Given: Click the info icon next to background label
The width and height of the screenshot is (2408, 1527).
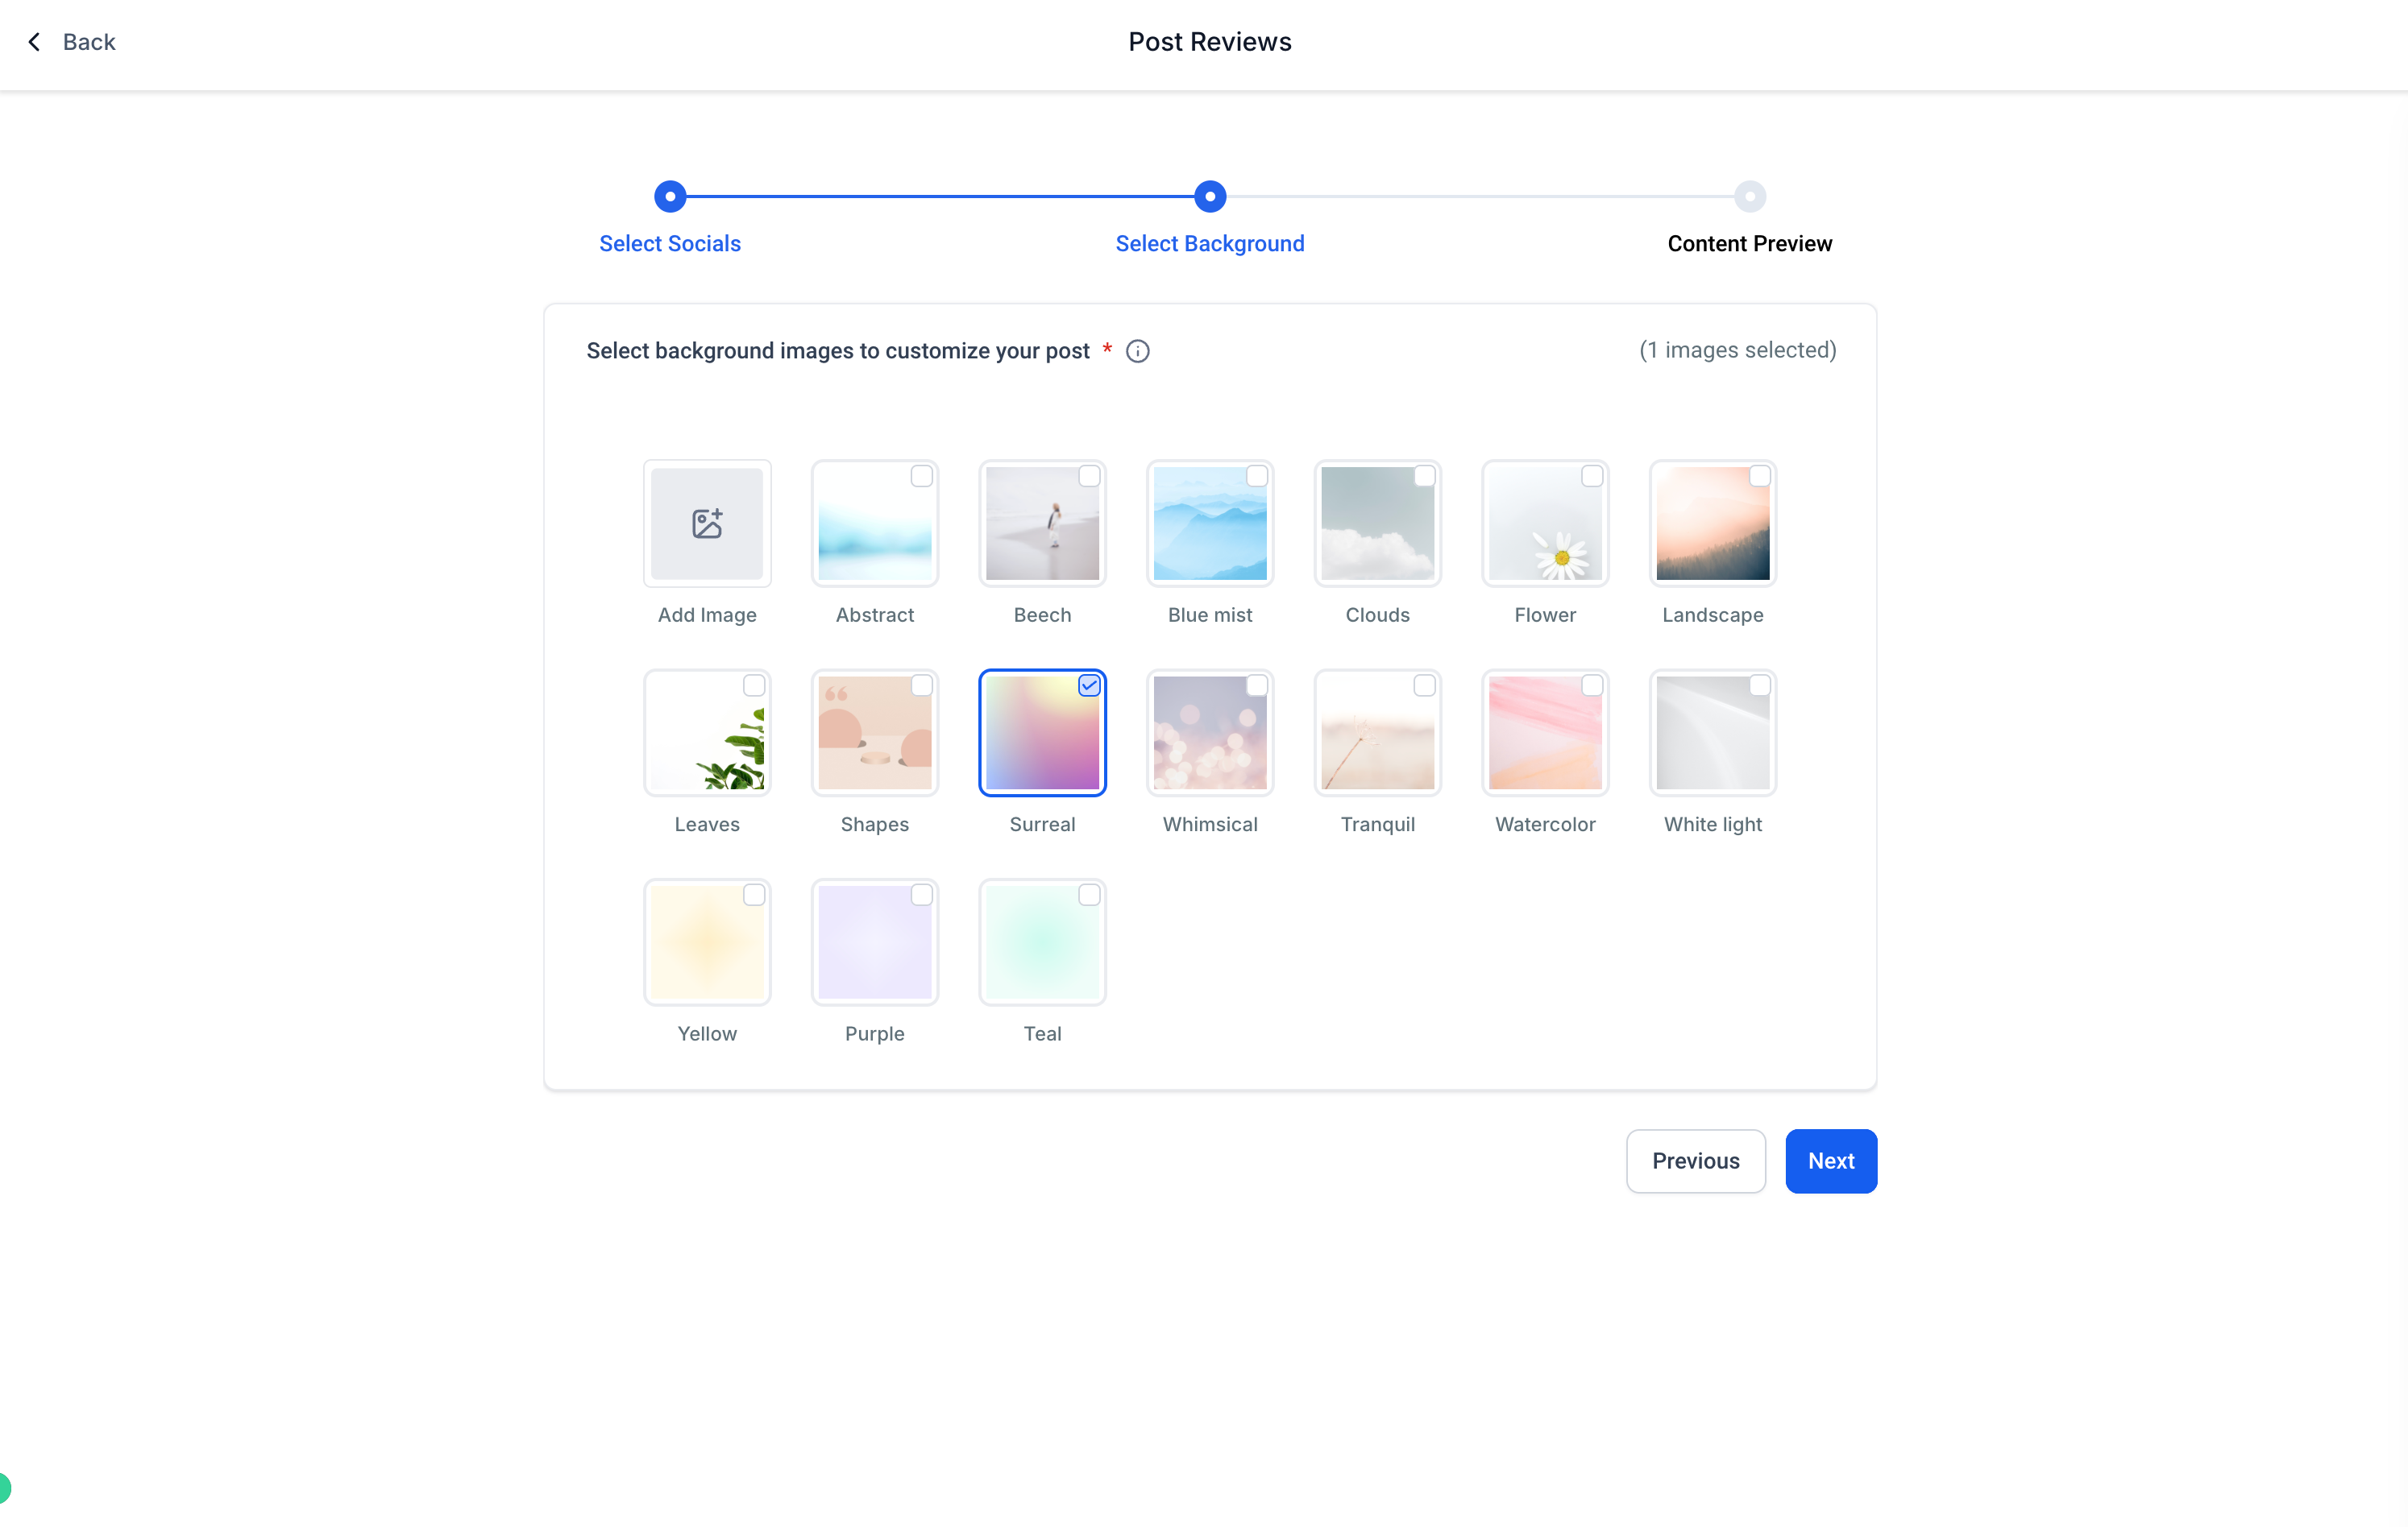Looking at the screenshot, I should 1137,350.
